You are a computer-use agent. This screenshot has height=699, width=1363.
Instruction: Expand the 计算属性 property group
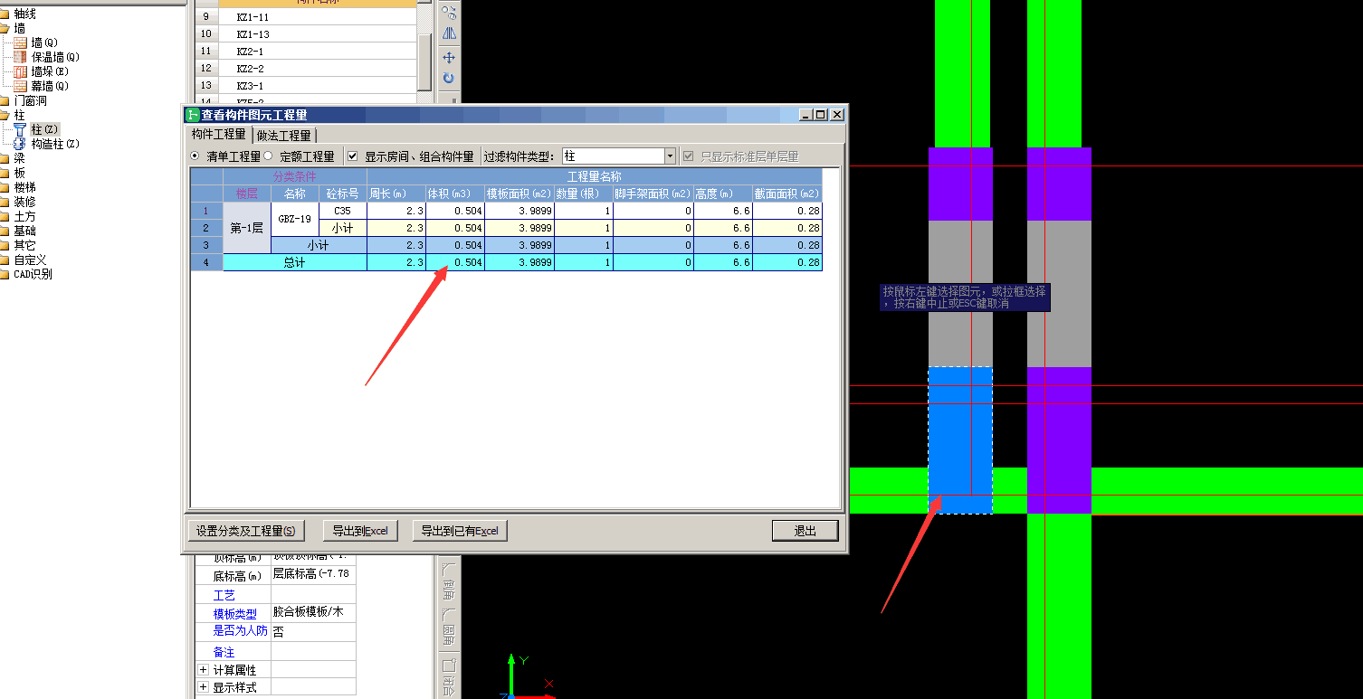(203, 670)
